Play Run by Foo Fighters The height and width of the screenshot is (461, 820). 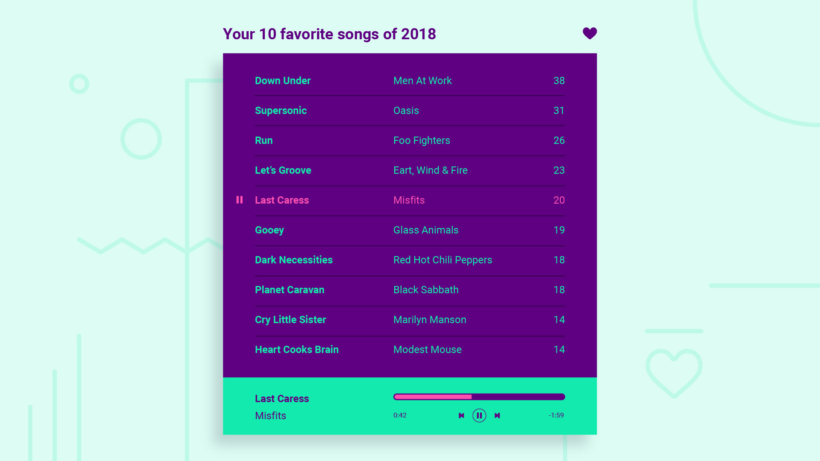tap(264, 140)
